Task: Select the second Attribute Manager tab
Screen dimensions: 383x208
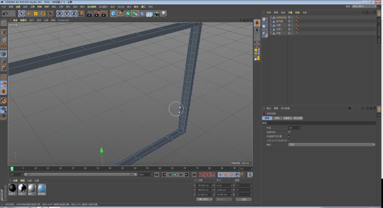Action: point(277,118)
